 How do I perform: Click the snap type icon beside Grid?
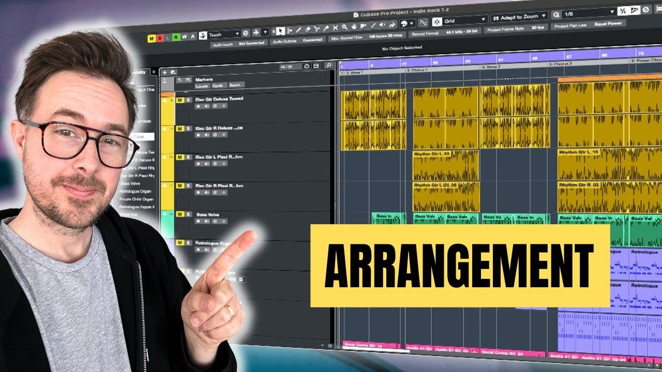pyautogui.click(x=437, y=22)
